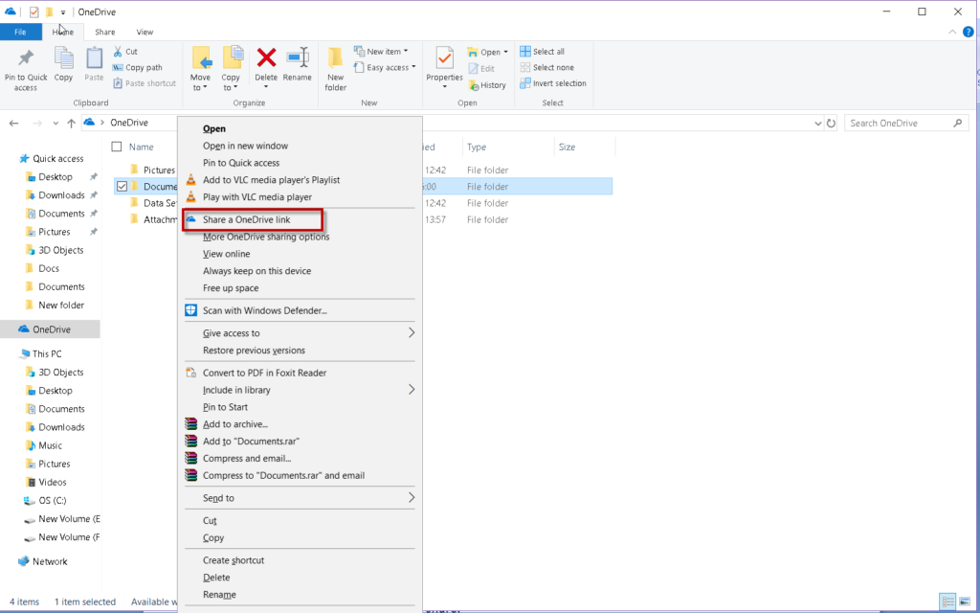Expand address bar history dropdown
The height and width of the screenshot is (613, 980).
click(818, 124)
